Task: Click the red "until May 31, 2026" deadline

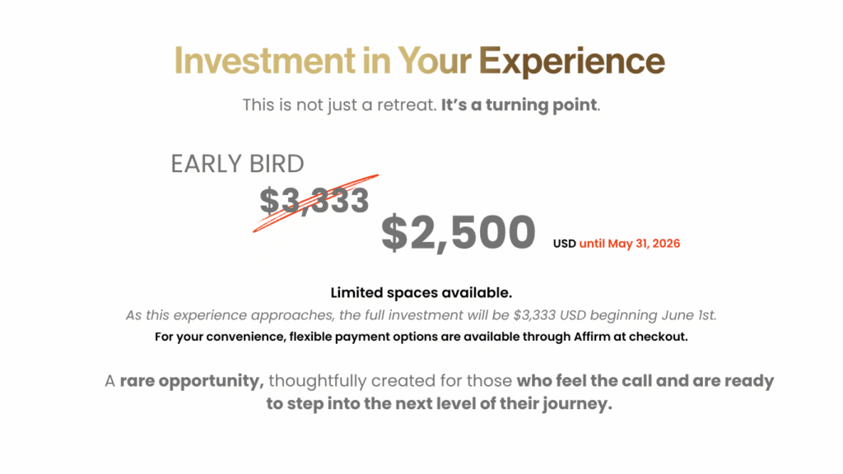Action: click(630, 244)
